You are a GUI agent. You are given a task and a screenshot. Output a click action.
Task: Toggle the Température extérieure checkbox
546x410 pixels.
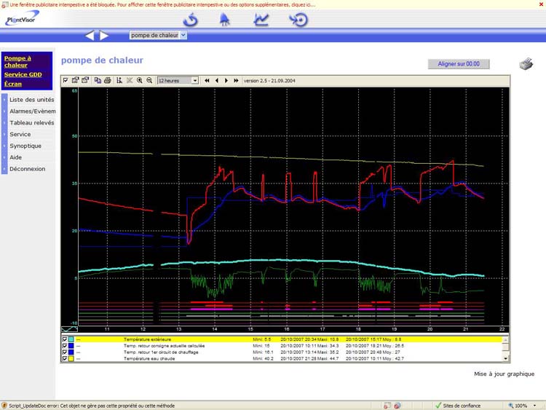pyautogui.click(x=65, y=339)
